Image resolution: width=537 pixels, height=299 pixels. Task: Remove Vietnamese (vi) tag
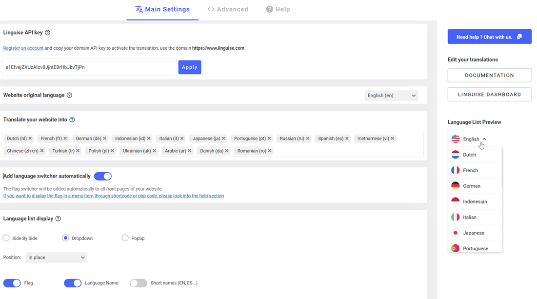coord(393,139)
